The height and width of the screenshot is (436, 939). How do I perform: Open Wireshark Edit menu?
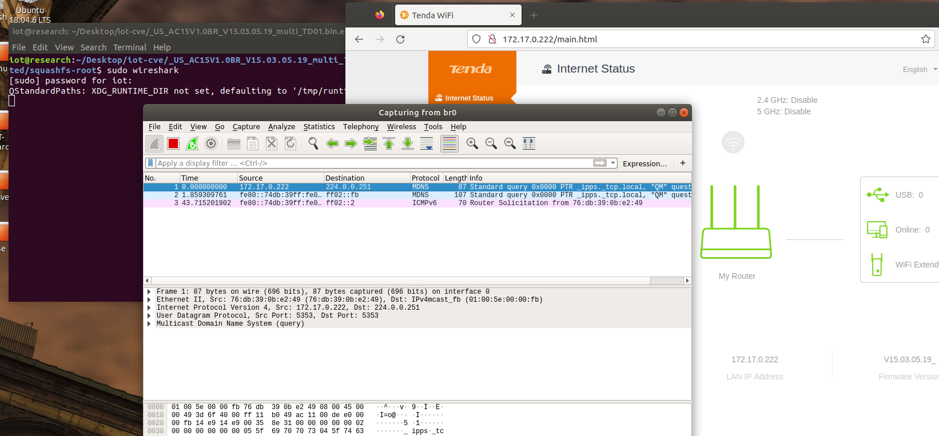click(x=175, y=127)
